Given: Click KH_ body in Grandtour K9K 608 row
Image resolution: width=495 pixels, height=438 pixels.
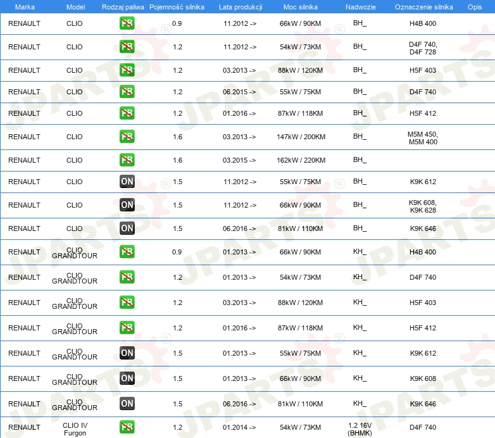Looking at the screenshot, I should point(360,378).
